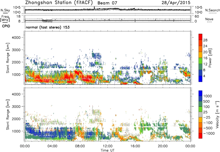Select the 'normal (fast stereo) 153' text
Image resolution: width=220 pixels, height=152 pixels.
coord(48,27)
